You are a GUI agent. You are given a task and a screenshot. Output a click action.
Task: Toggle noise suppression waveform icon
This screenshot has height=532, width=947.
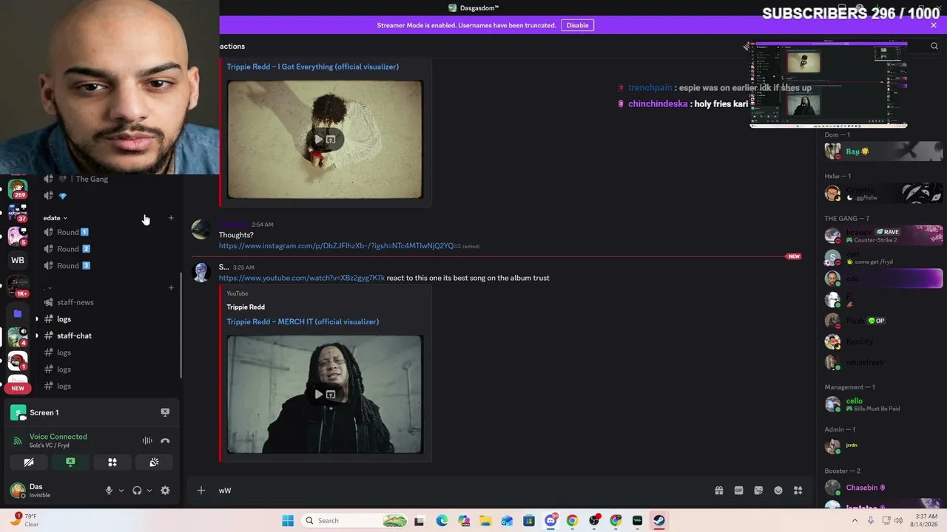[x=147, y=441]
